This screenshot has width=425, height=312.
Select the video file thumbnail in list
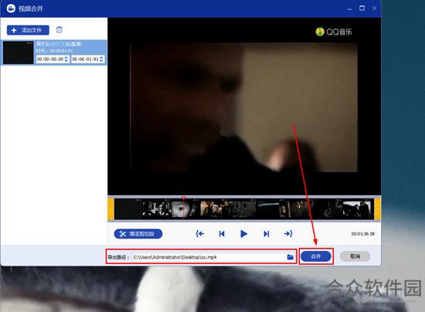(19, 53)
